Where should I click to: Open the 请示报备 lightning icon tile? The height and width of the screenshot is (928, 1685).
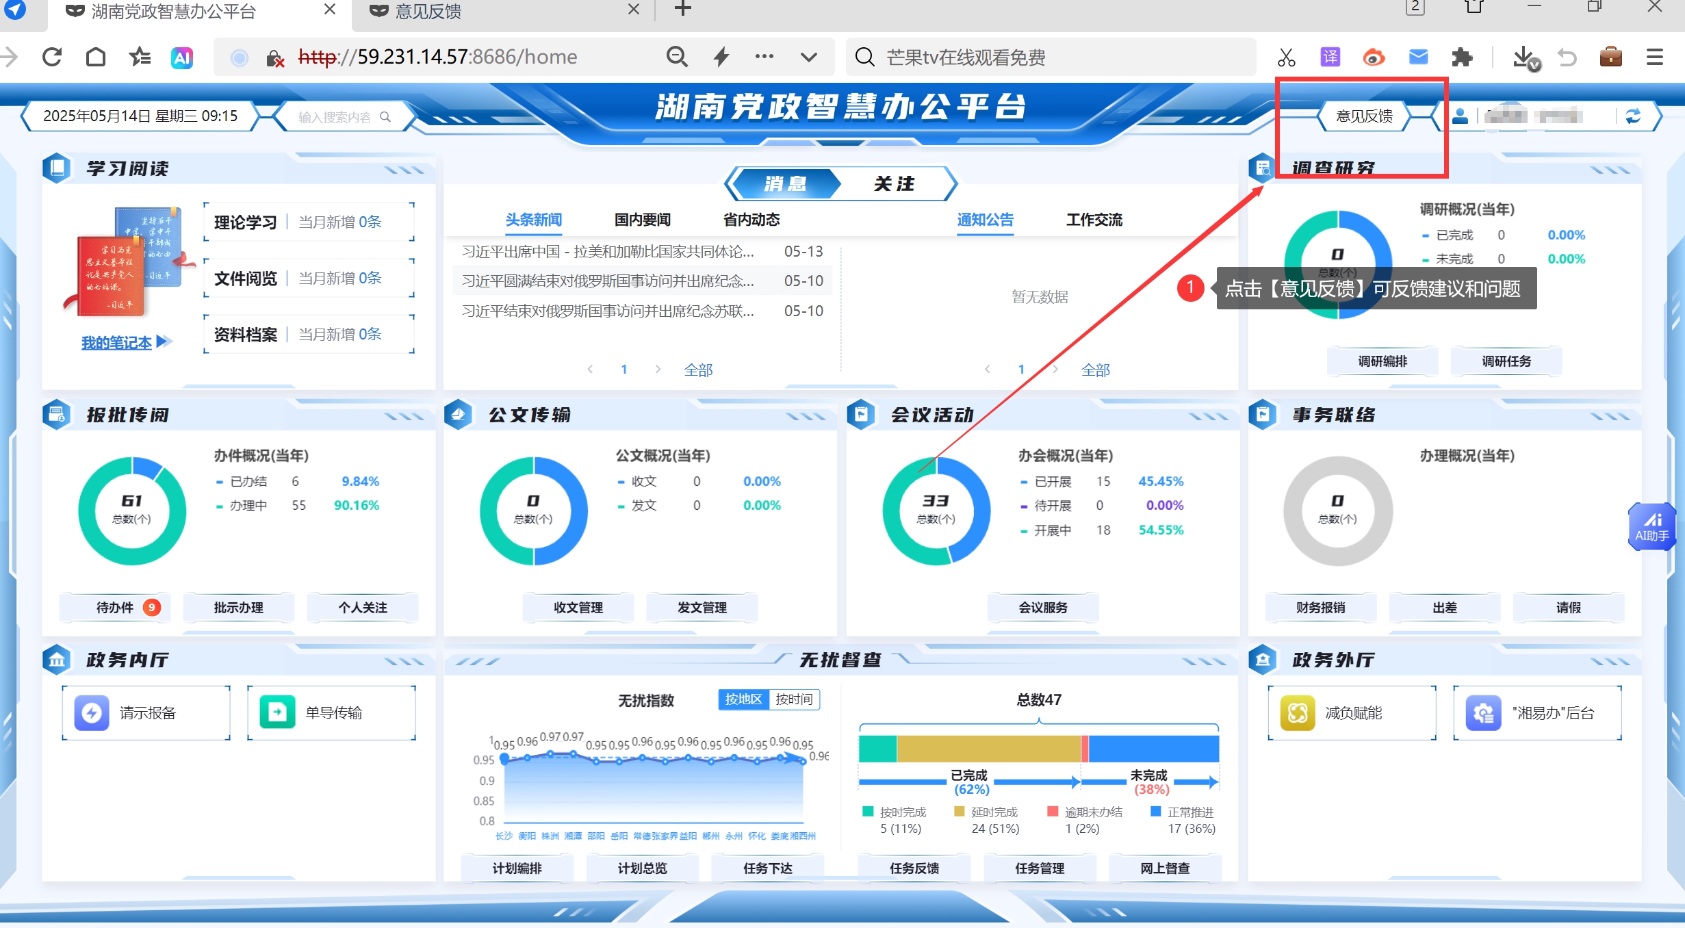click(x=92, y=712)
